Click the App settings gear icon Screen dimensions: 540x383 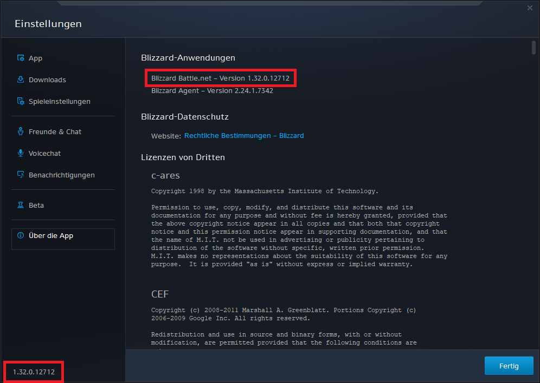pyautogui.click(x=21, y=58)
